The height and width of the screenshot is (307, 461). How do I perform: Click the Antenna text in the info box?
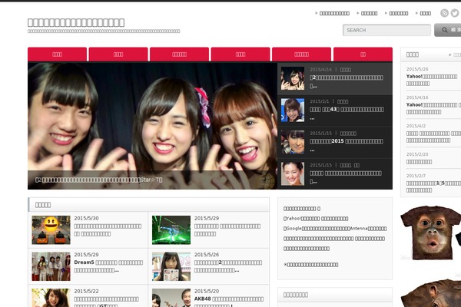(x=359, y=228)
